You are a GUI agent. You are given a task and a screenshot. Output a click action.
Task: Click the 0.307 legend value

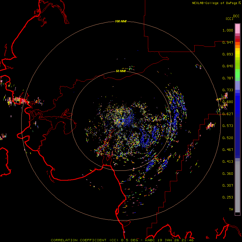coord(228,185)
